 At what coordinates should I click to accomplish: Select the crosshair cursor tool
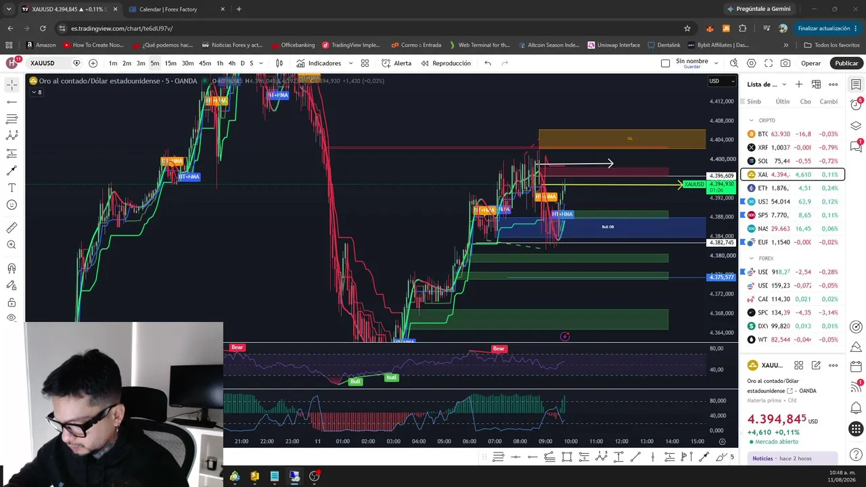[12, 85]
